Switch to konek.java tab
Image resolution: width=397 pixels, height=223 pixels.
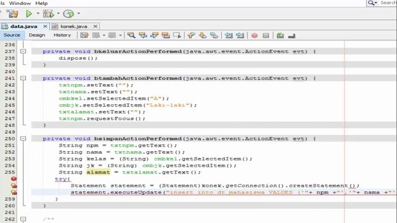click(x=74, y=26)
